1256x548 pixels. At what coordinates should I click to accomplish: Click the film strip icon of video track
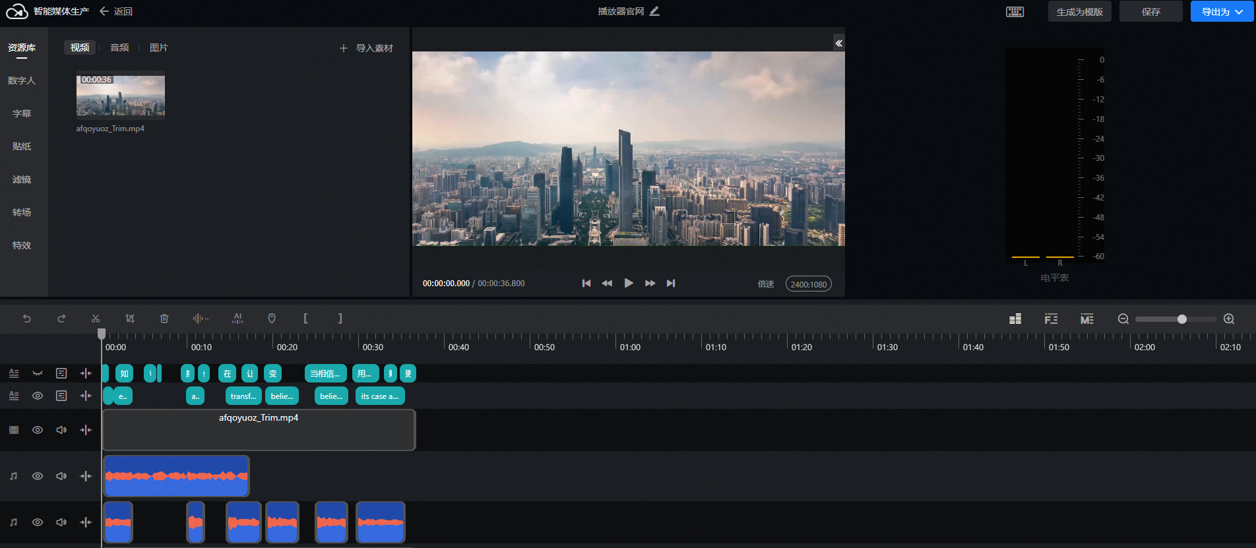tap(14, 430)
